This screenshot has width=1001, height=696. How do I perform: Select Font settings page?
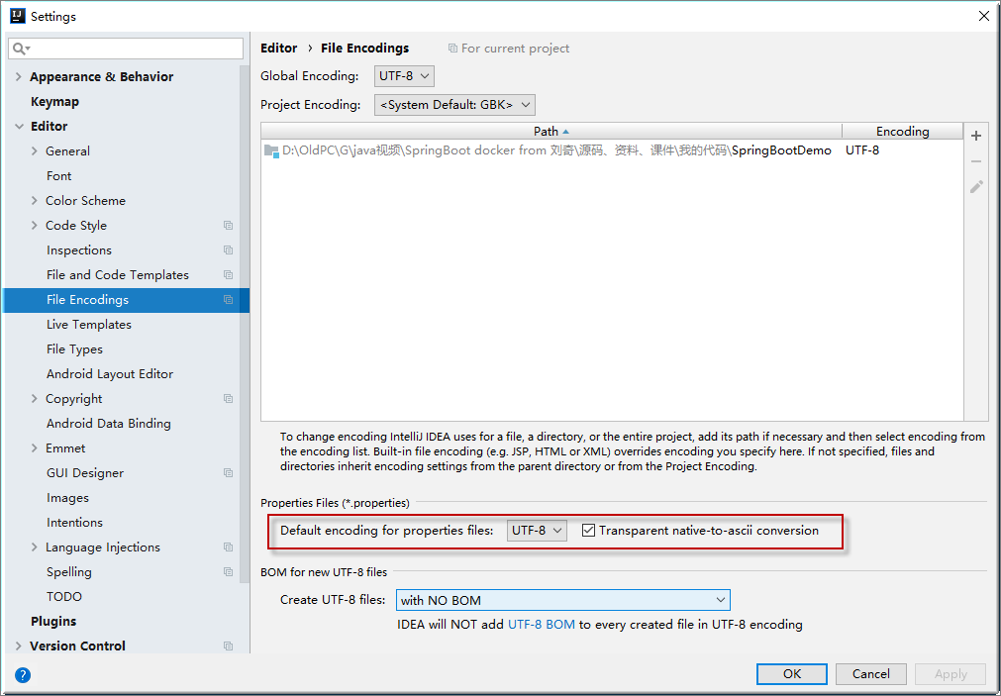[58, 175]
